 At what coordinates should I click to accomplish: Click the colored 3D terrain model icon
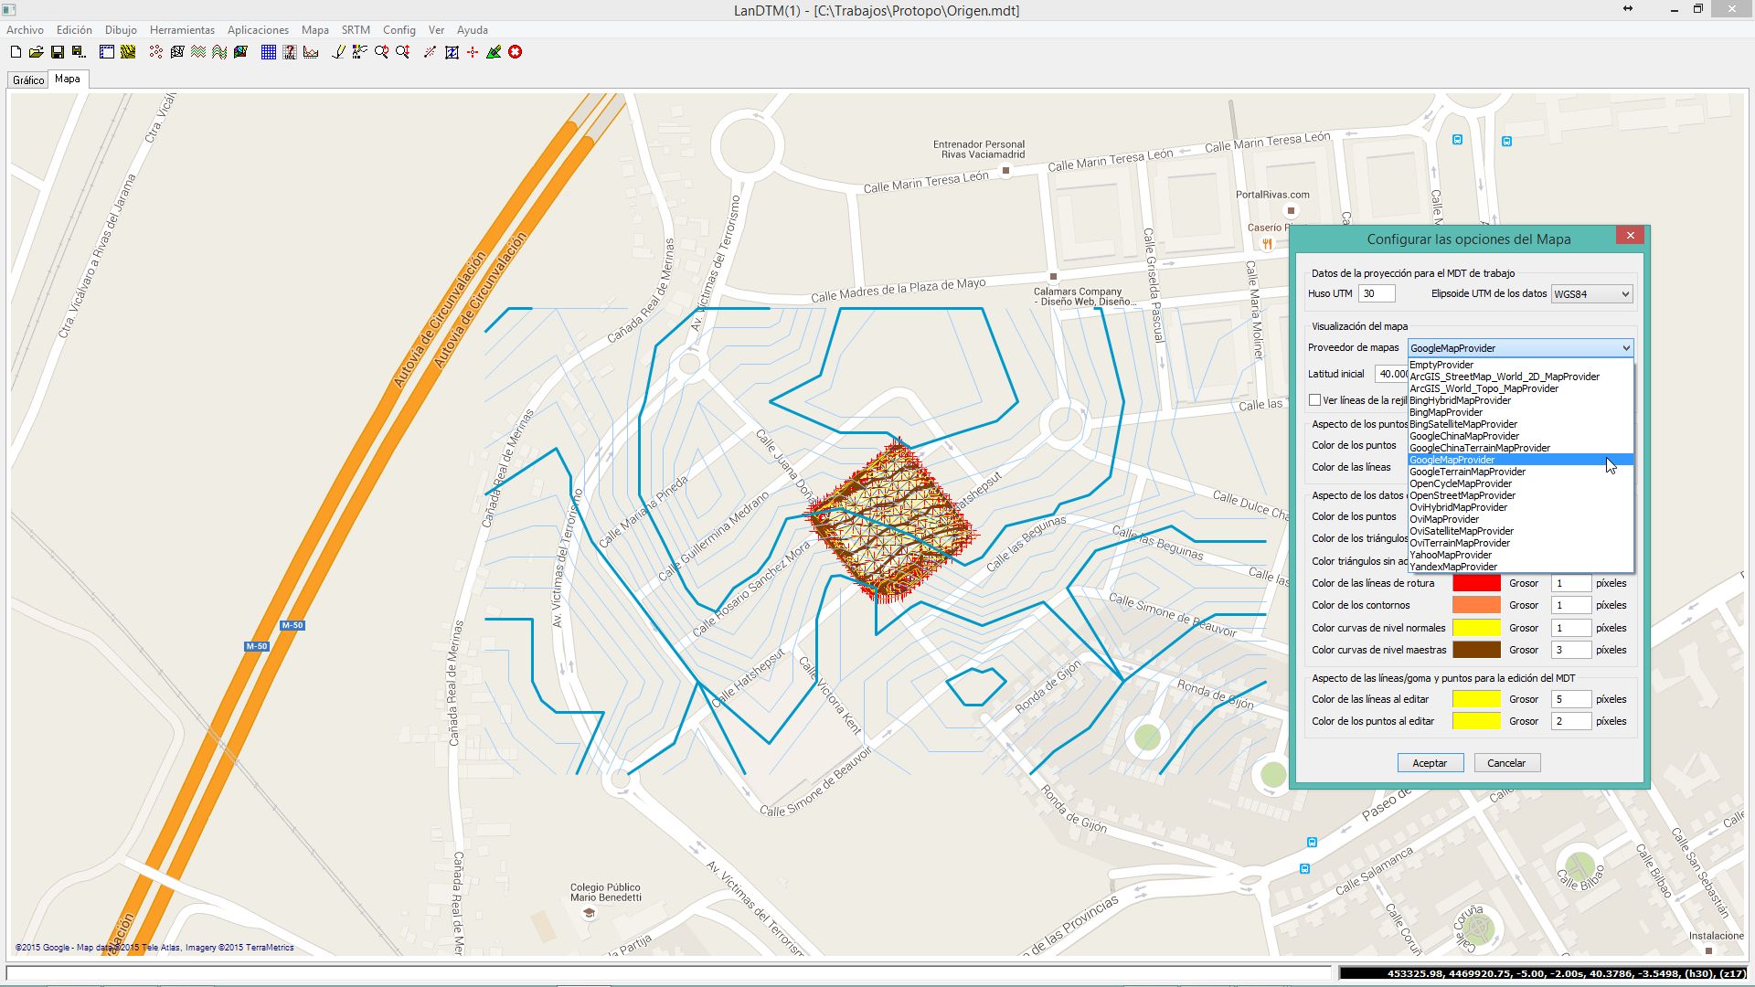coord(240,52)
